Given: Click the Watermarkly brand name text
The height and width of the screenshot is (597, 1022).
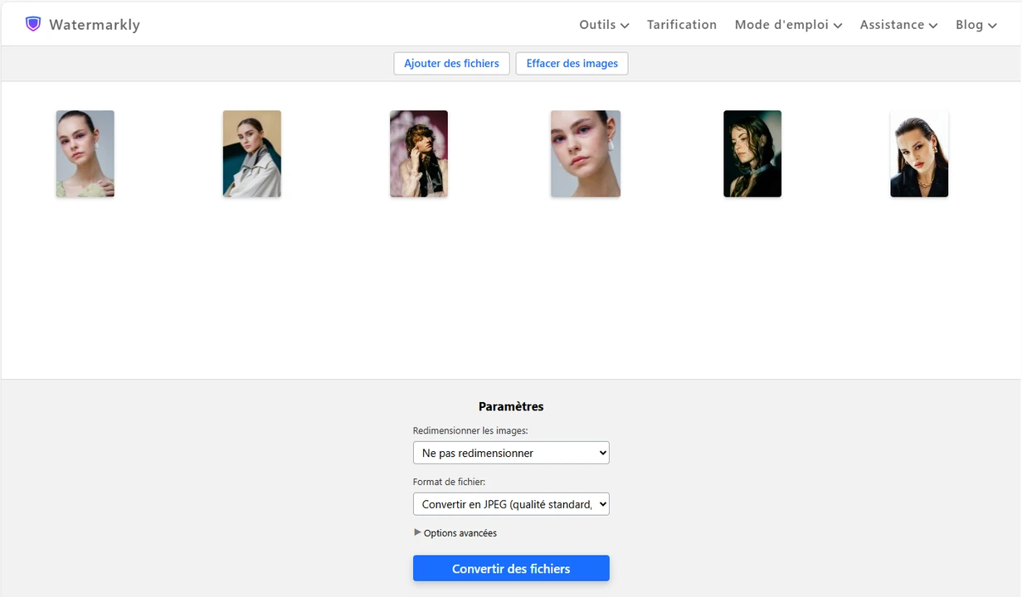Looking at the screenshot, I should point(94,25).
